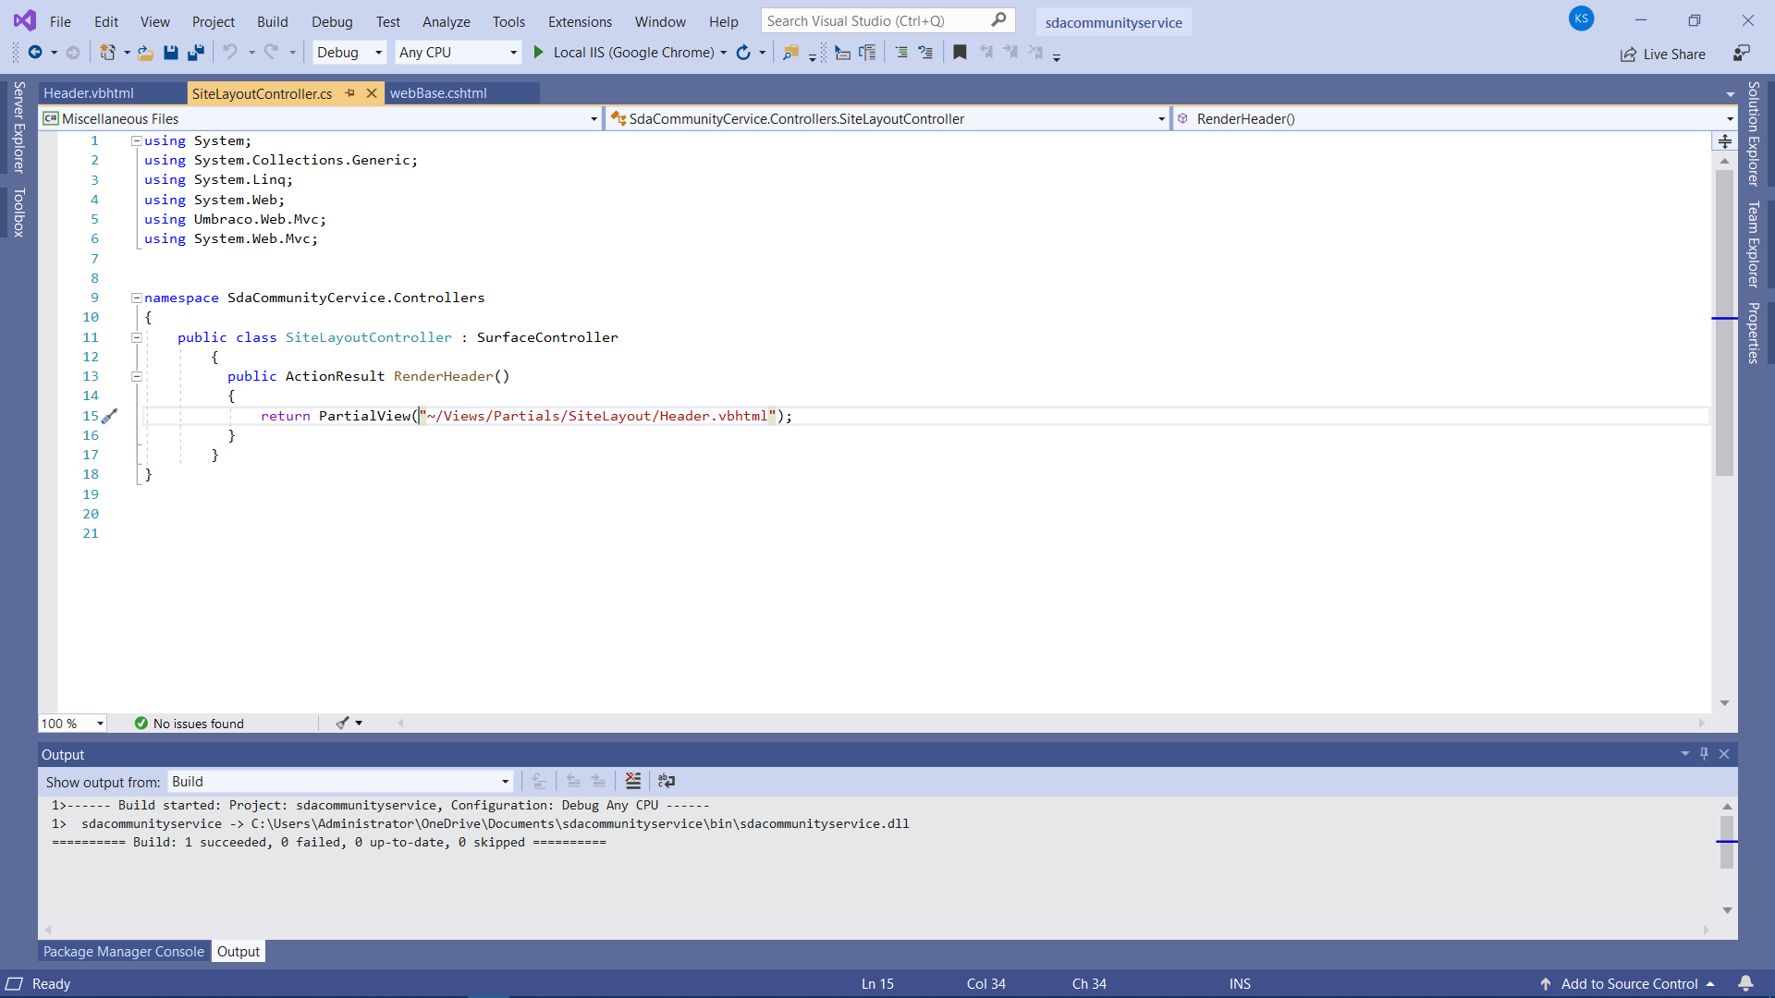
Task: Open the Miscellaneous Files project dropdown
Action: [x=321, y=118]
